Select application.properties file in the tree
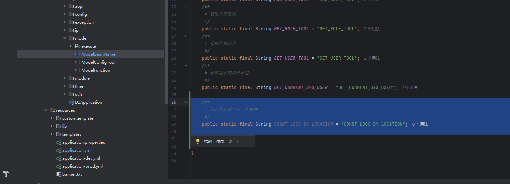The height and width of the screenshot is (184, 510). tap(83, 142)
